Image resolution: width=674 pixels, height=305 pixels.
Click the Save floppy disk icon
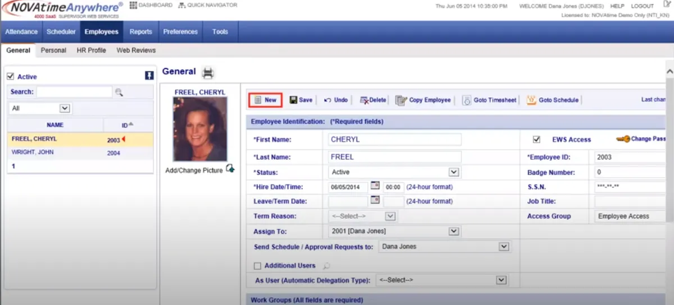[293, 100]
